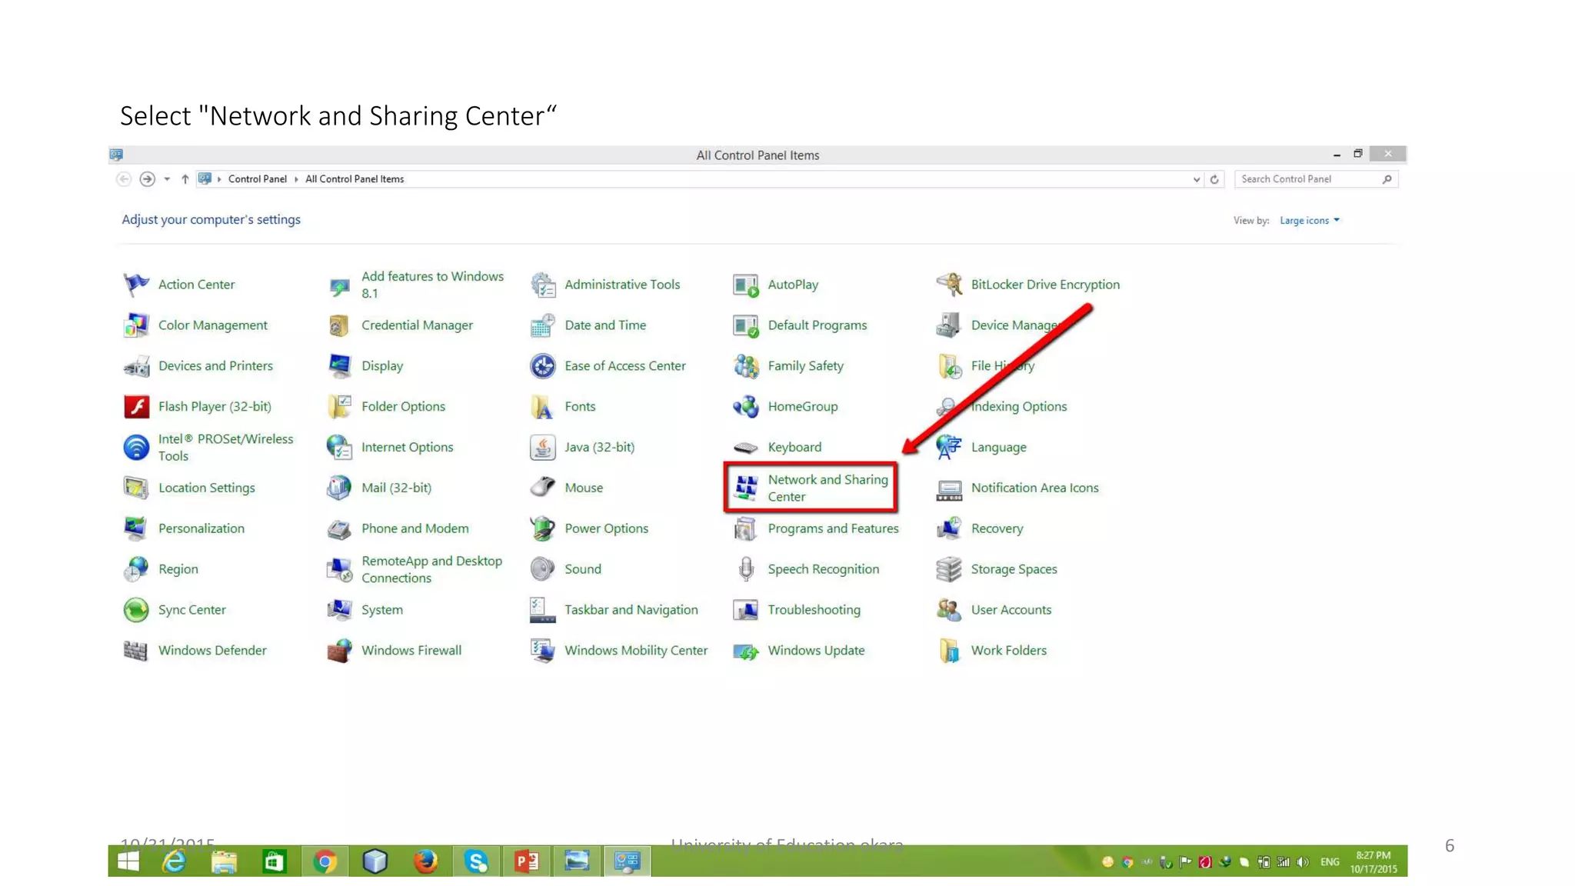Open the Taskbar and Navigation link
This screenshot has width=1575, height=886.
(631, 611)
